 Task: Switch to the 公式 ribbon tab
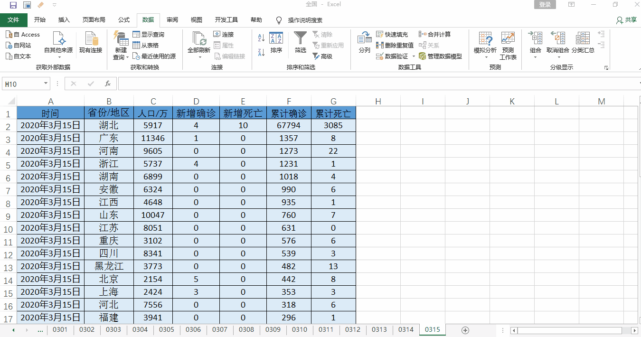[124, 20]
